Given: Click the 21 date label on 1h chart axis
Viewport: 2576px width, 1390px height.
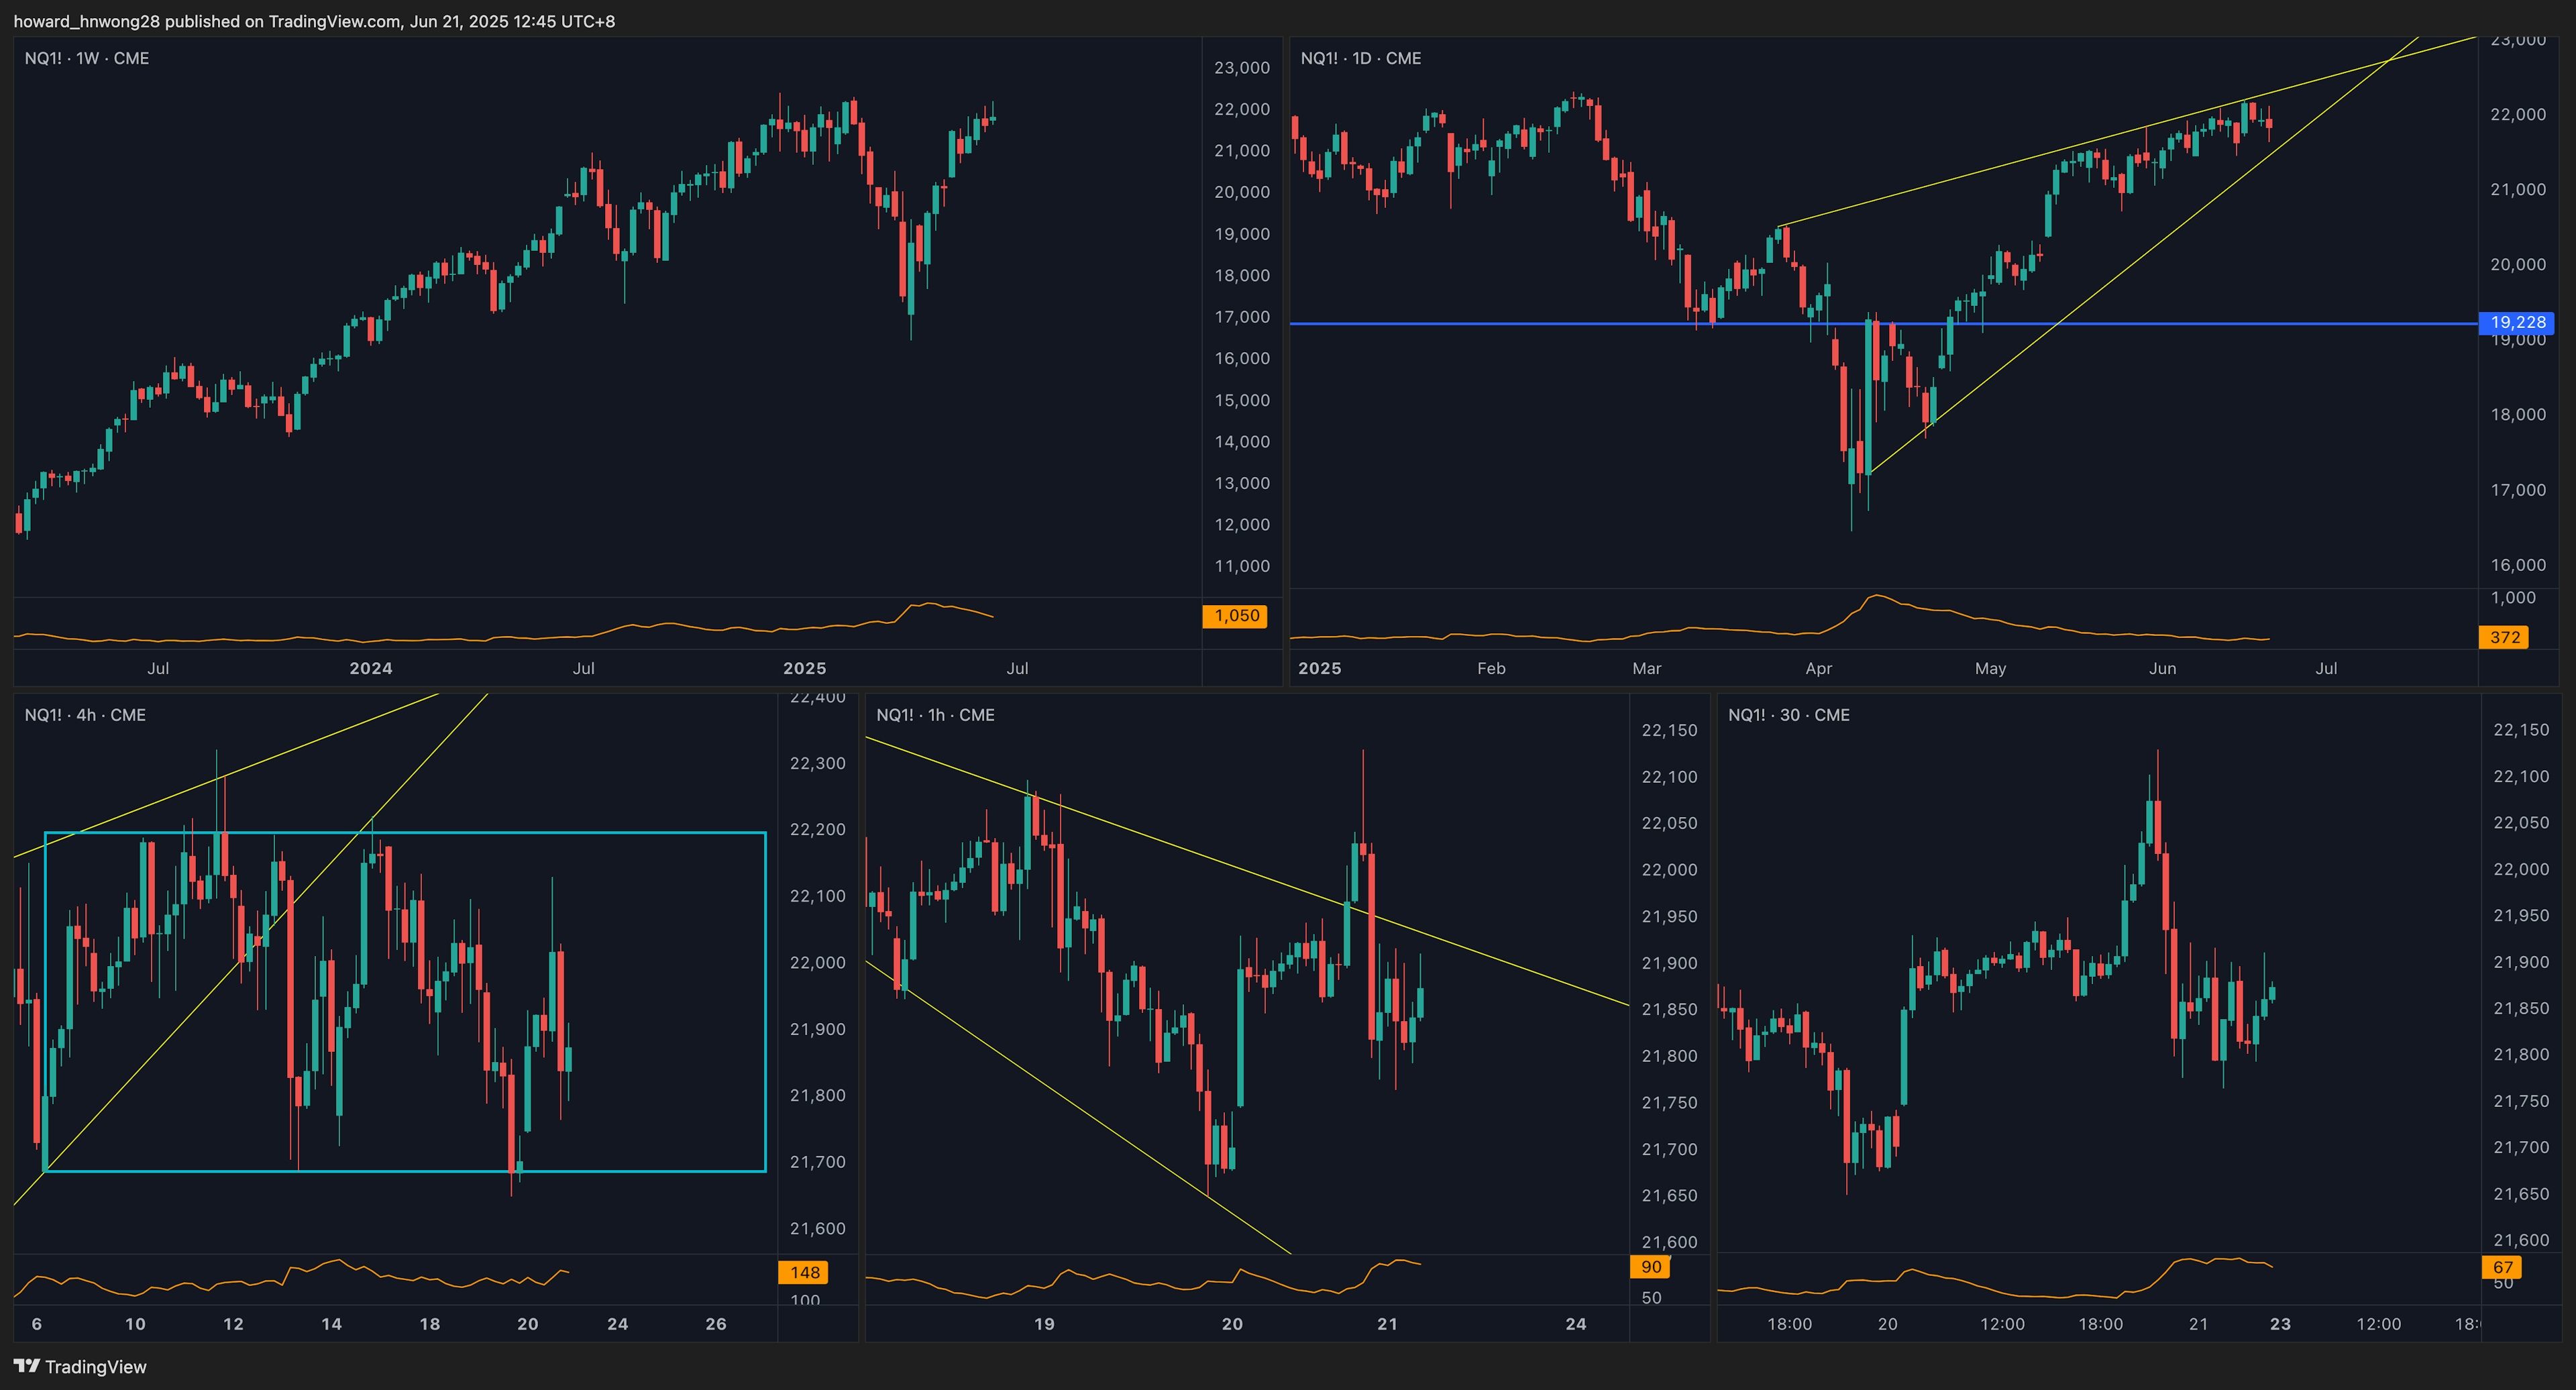Looking at the screenshot, I should pos(1387,1324).
